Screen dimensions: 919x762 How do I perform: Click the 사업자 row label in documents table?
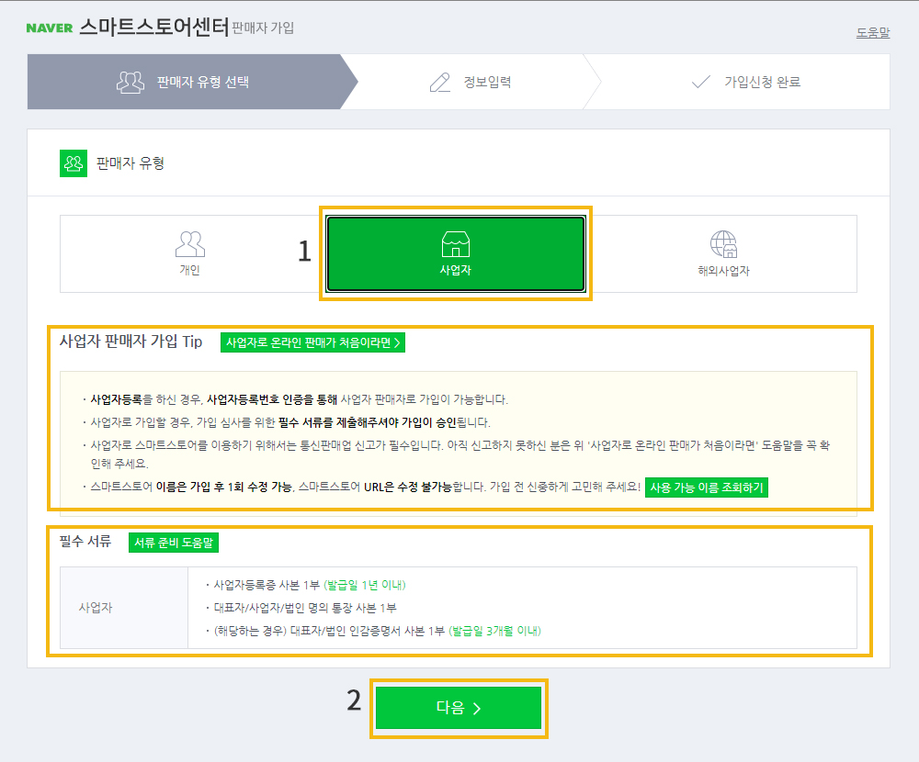tap(96, 608)
